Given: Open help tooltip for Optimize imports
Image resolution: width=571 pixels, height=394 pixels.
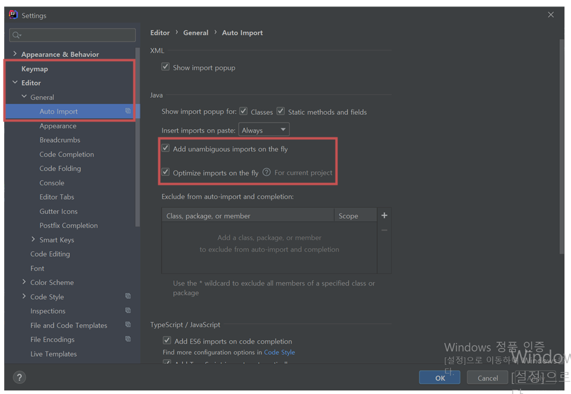Looking at the screenshot, I should pos(267,172).
